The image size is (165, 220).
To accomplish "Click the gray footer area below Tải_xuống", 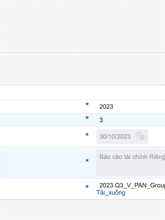I will [82, 210].
